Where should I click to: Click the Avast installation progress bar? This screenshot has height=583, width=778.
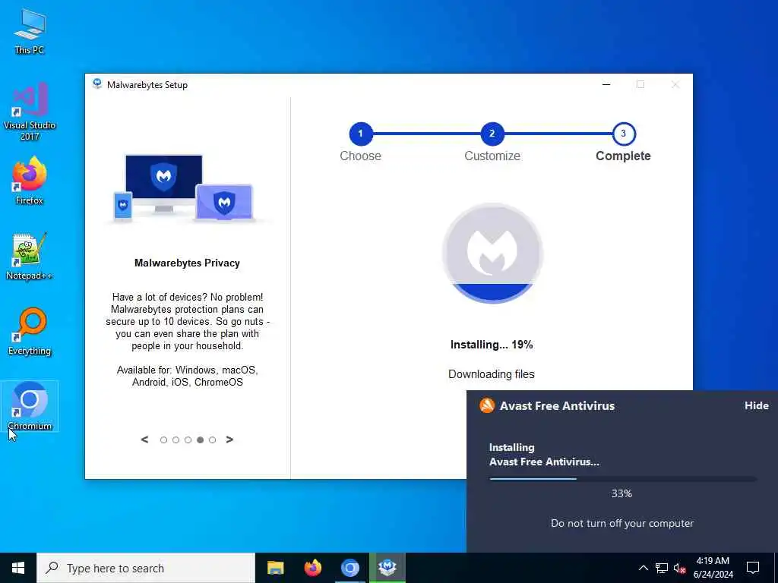[623, 479]
